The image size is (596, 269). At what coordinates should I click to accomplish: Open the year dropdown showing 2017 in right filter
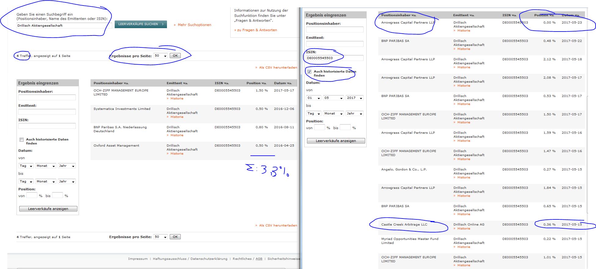click(354, 98)
